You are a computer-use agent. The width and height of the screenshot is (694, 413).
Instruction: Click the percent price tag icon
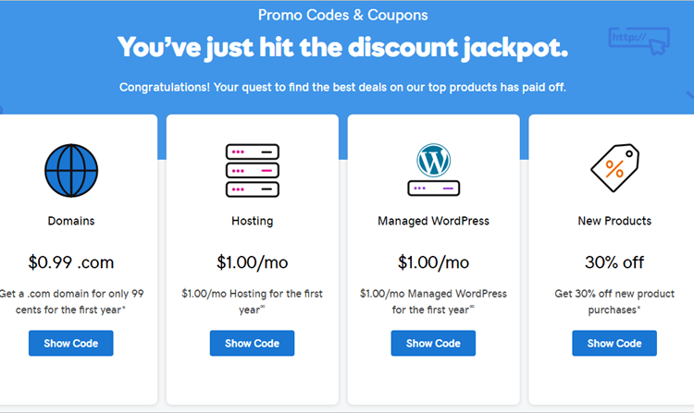tap(614, 168)
